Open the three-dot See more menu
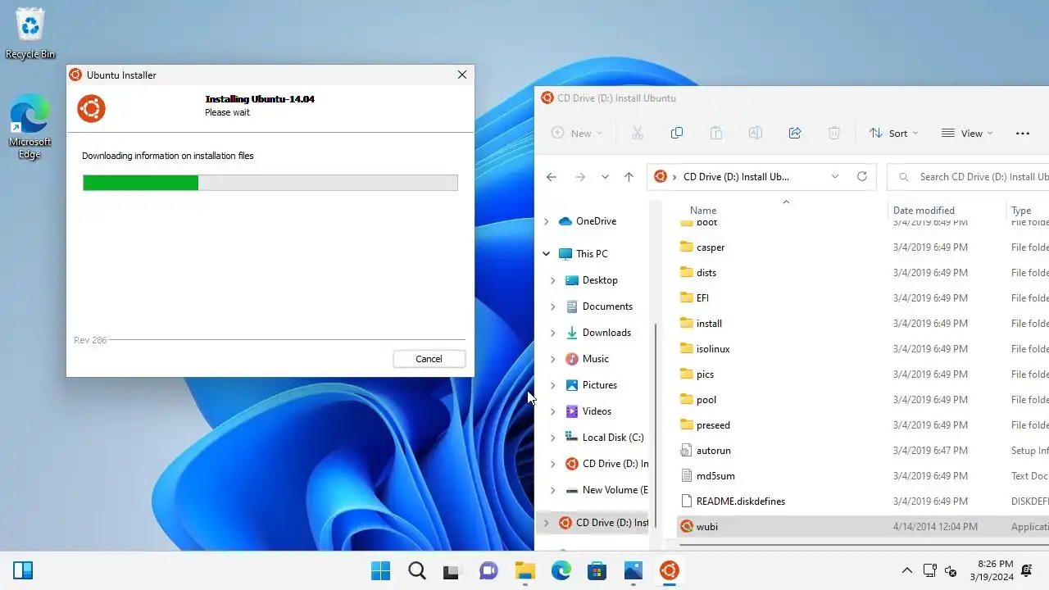Viewport: 1049px width, 590px height. pyautogui.click(x=1022, y=133)
